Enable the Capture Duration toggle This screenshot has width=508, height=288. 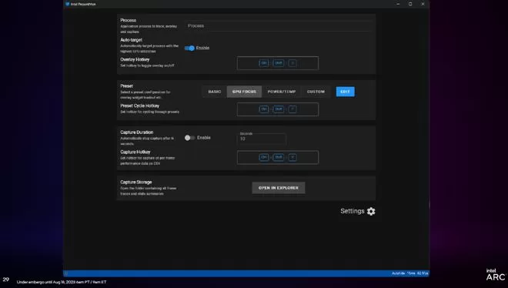pyautogui.click(x=189, y=138)
